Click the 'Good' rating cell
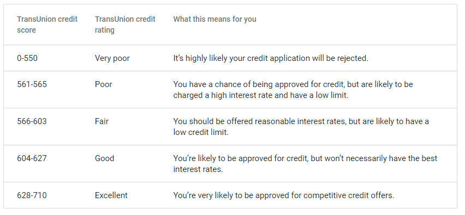The width and height of the screenshot is (465, 215). [x=104, y=158]
